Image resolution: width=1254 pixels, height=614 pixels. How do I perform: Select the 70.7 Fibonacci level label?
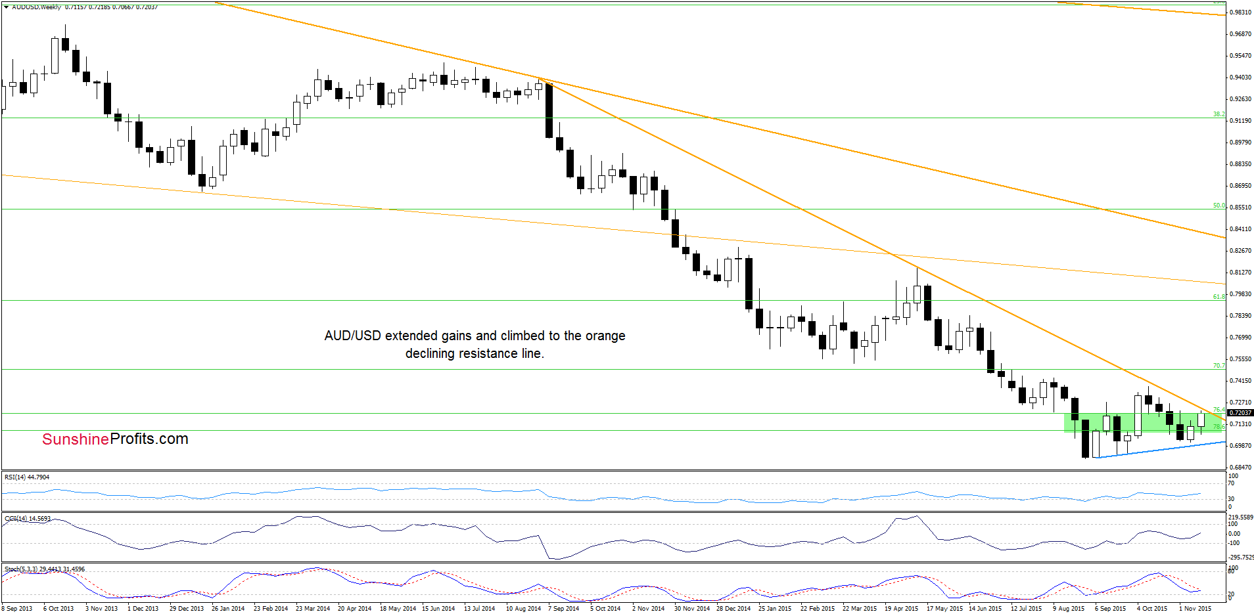1219,366
